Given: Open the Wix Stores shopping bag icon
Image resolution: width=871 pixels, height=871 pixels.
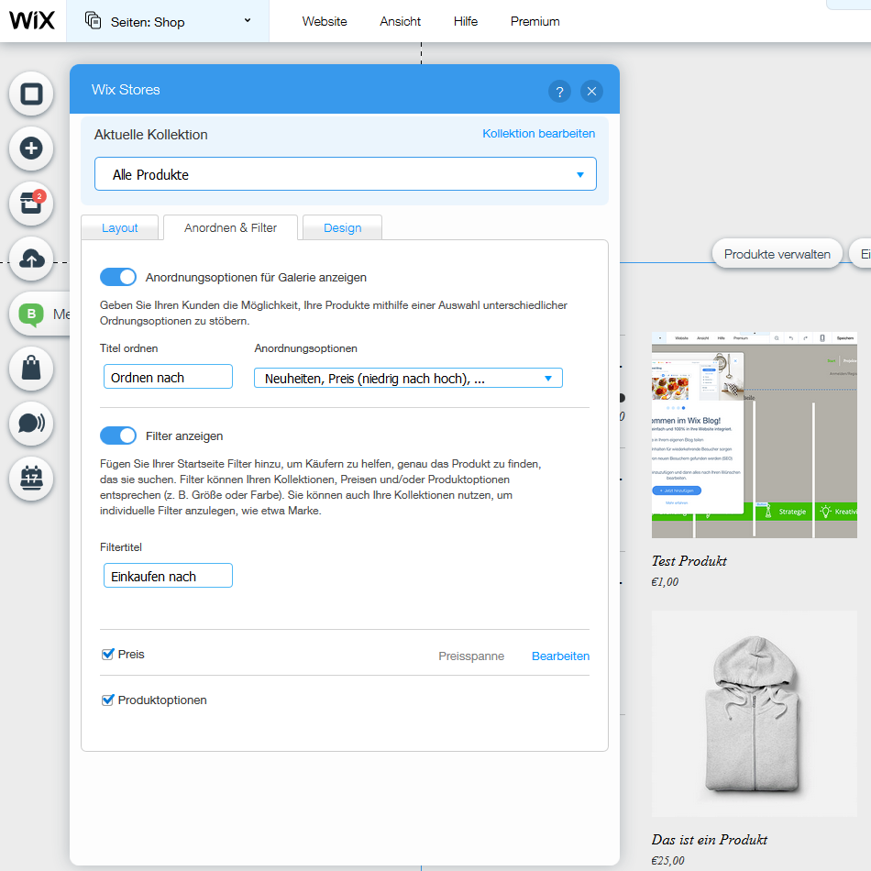Looking at the screenshot, I should click(x=31, y=368).
